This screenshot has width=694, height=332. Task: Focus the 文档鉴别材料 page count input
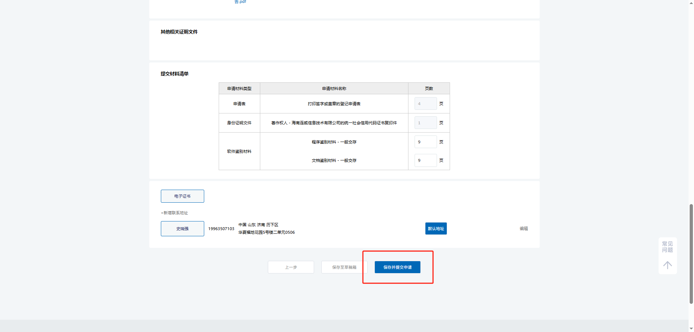point(425,160)
